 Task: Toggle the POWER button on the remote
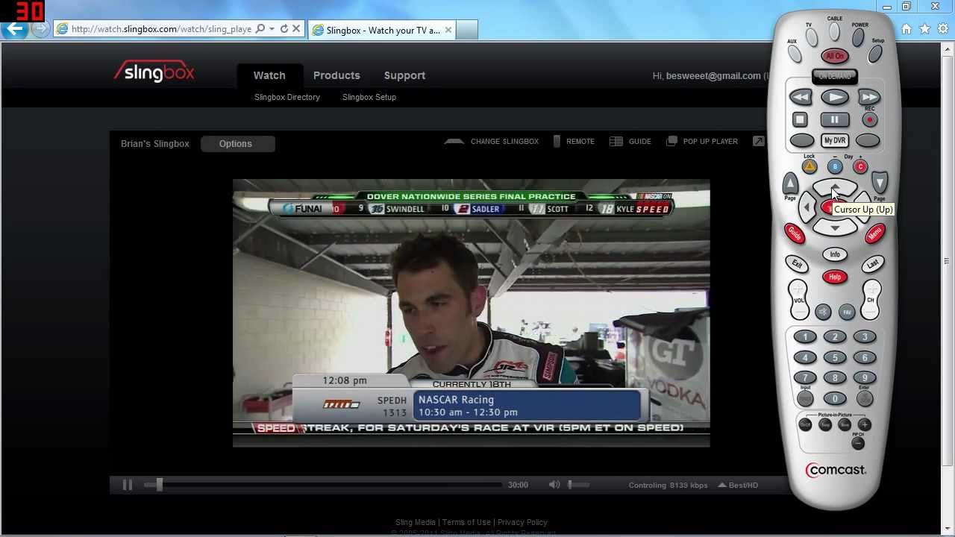click(859, 37)
